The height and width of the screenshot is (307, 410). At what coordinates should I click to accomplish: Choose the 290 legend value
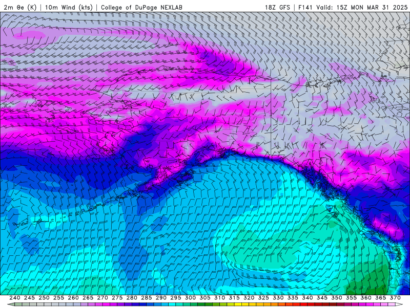(x=161, y=298)
